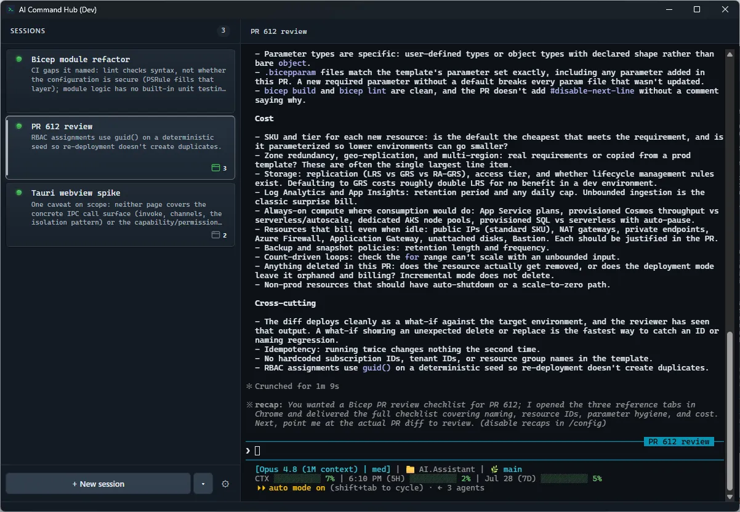Screen dimensions: 740x512
Task: Click the SESSIONS sidebar header
Action: tap(28, 31)
